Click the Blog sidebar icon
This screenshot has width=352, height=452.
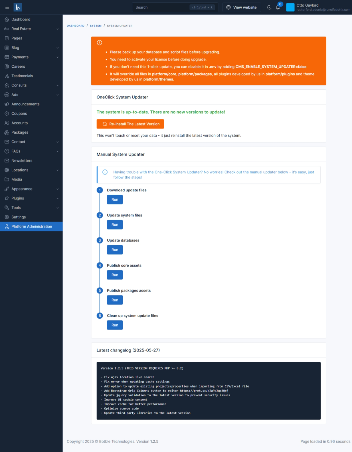point(7,48)
